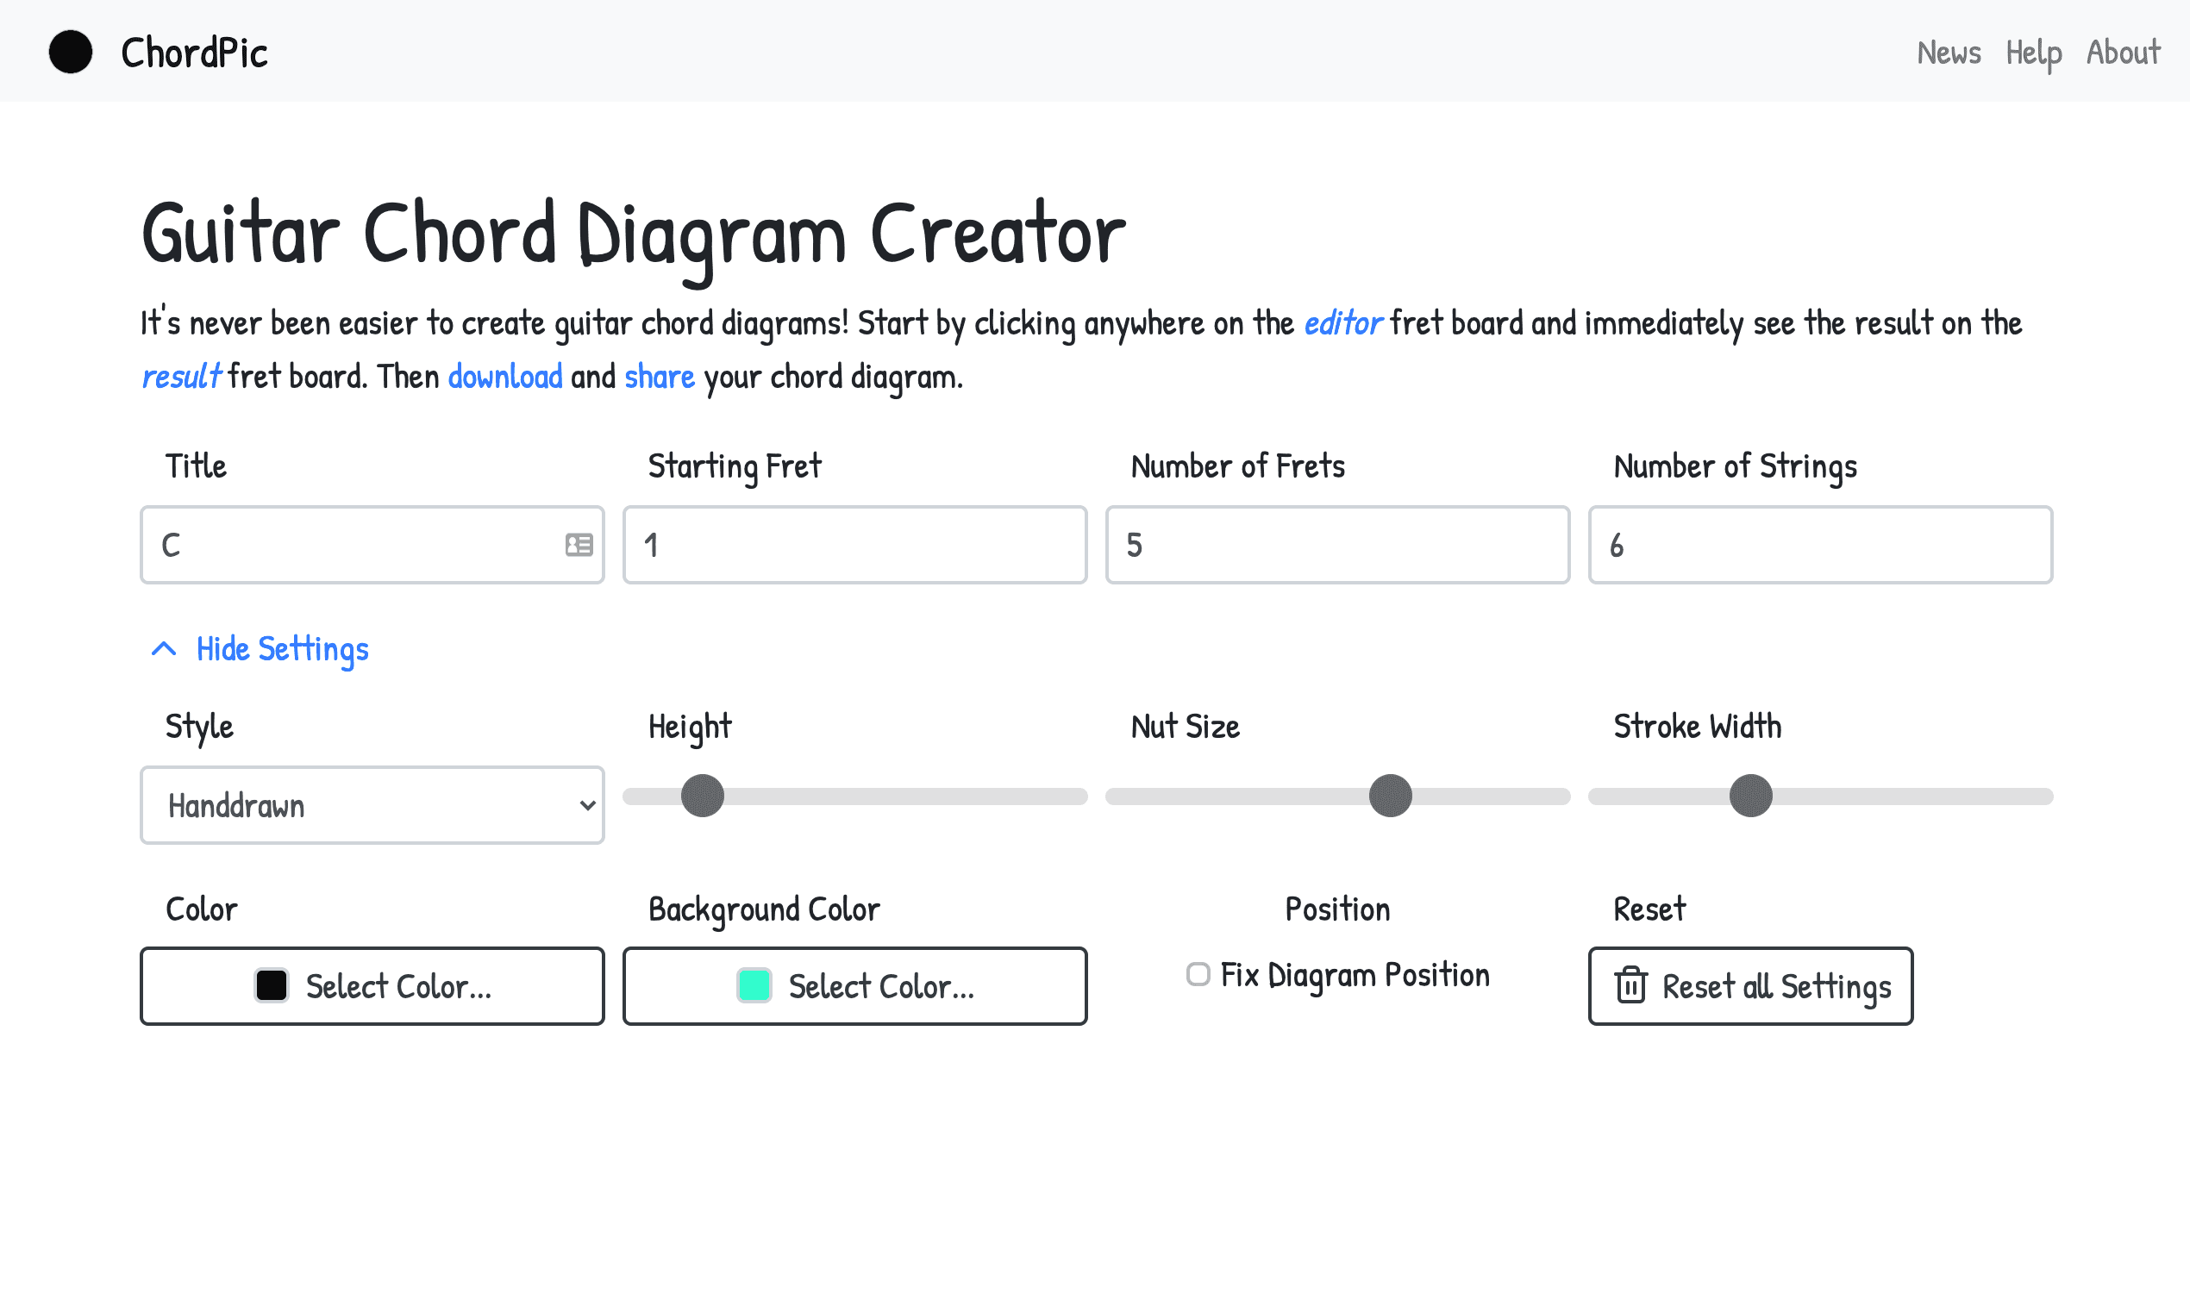Click the turquoise background color swatch

(x=754, y=986)
